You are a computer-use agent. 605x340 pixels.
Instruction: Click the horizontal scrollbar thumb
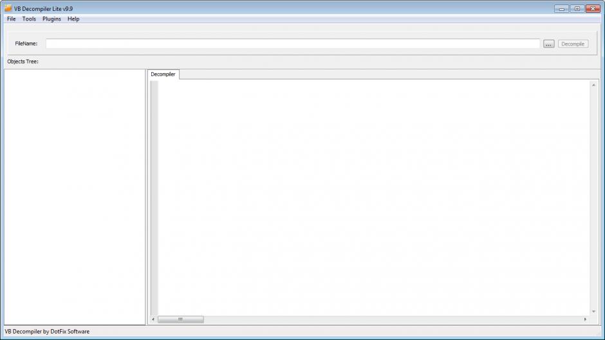point(181,319)
